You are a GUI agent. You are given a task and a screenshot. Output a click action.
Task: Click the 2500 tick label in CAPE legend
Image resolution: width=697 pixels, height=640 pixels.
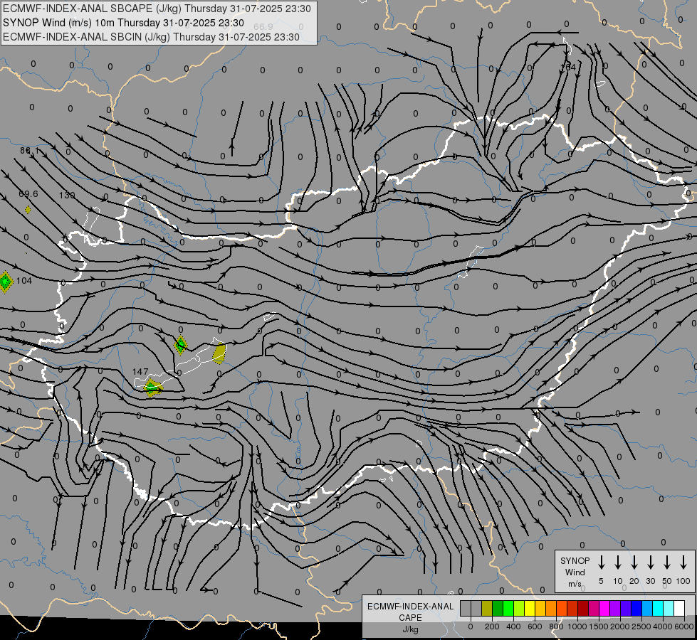(x=641, y=626)
